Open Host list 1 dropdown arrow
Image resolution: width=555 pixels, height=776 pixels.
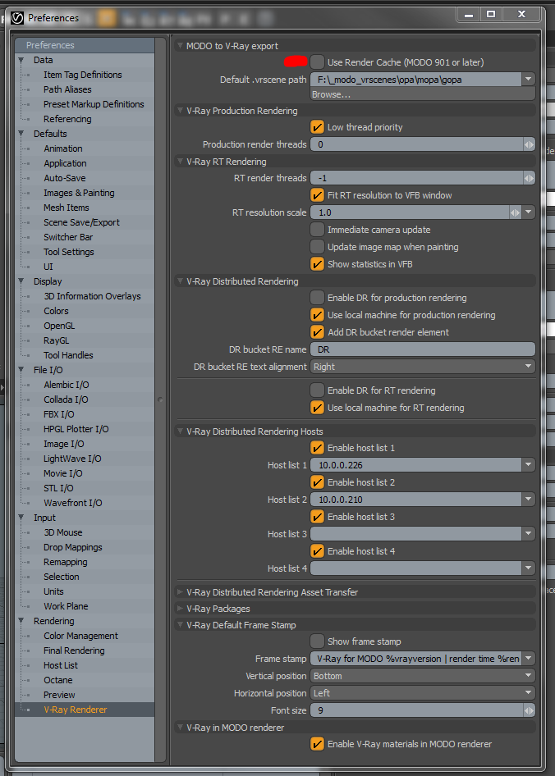coord(528,465)
